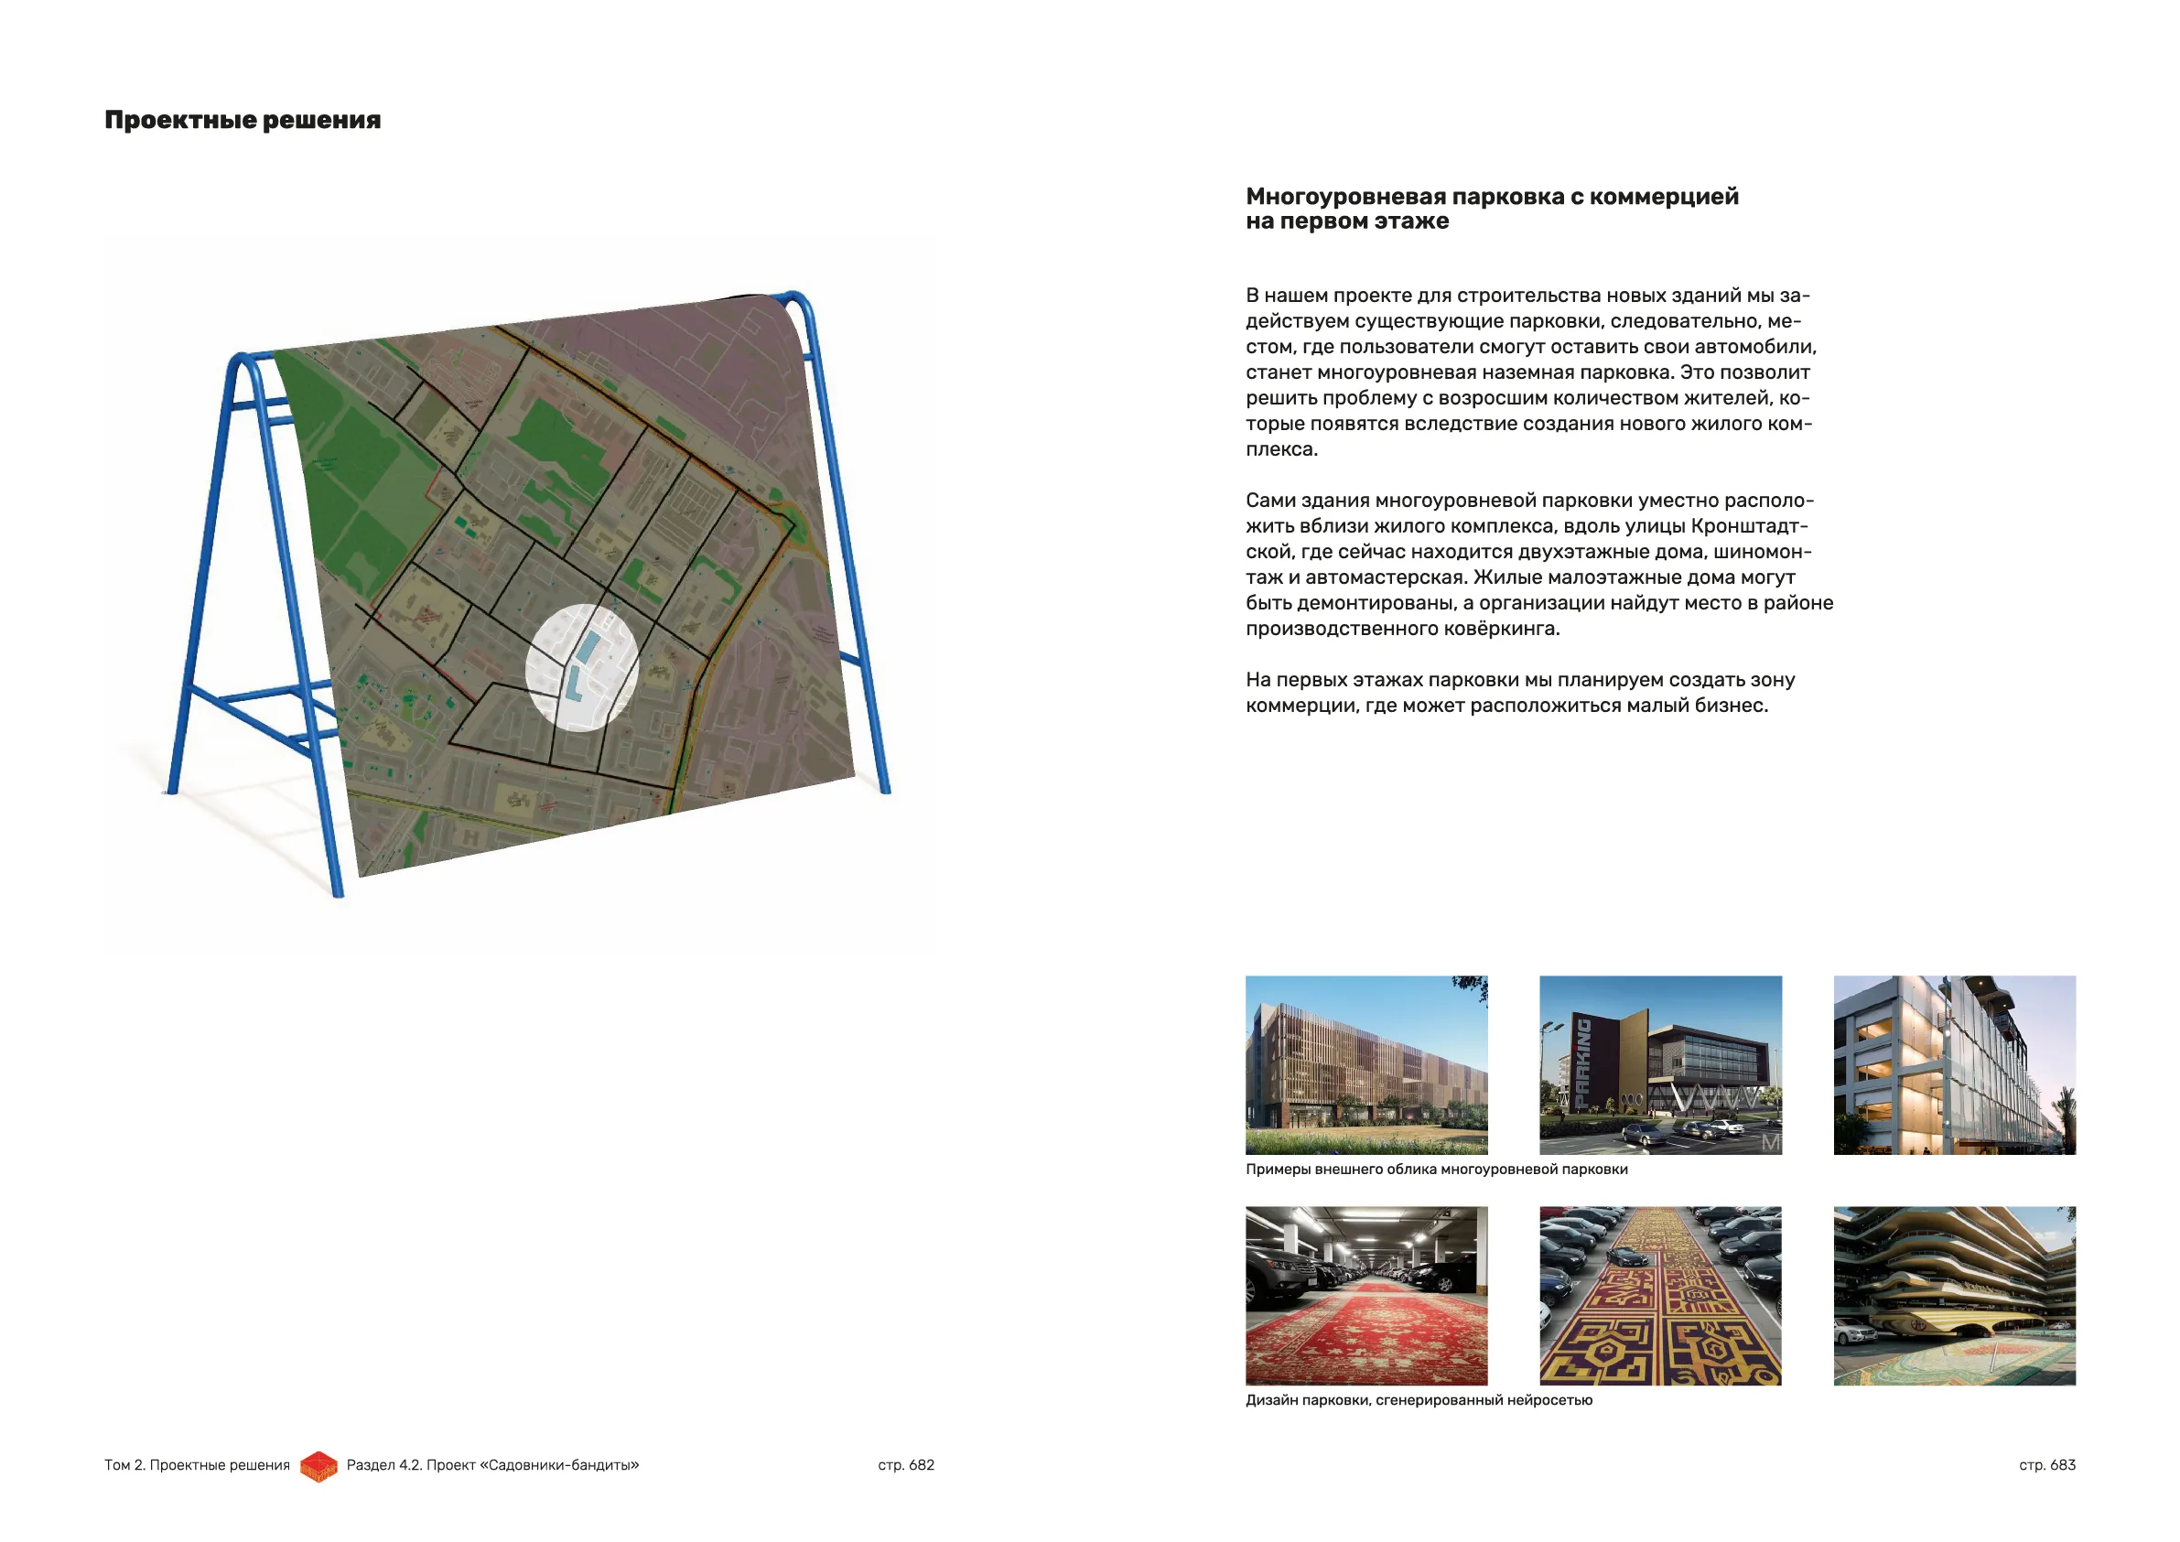
Task: Click caption "Дизайн парковки, сгенерированный нейросетью"
Action: point(1419,1399)
